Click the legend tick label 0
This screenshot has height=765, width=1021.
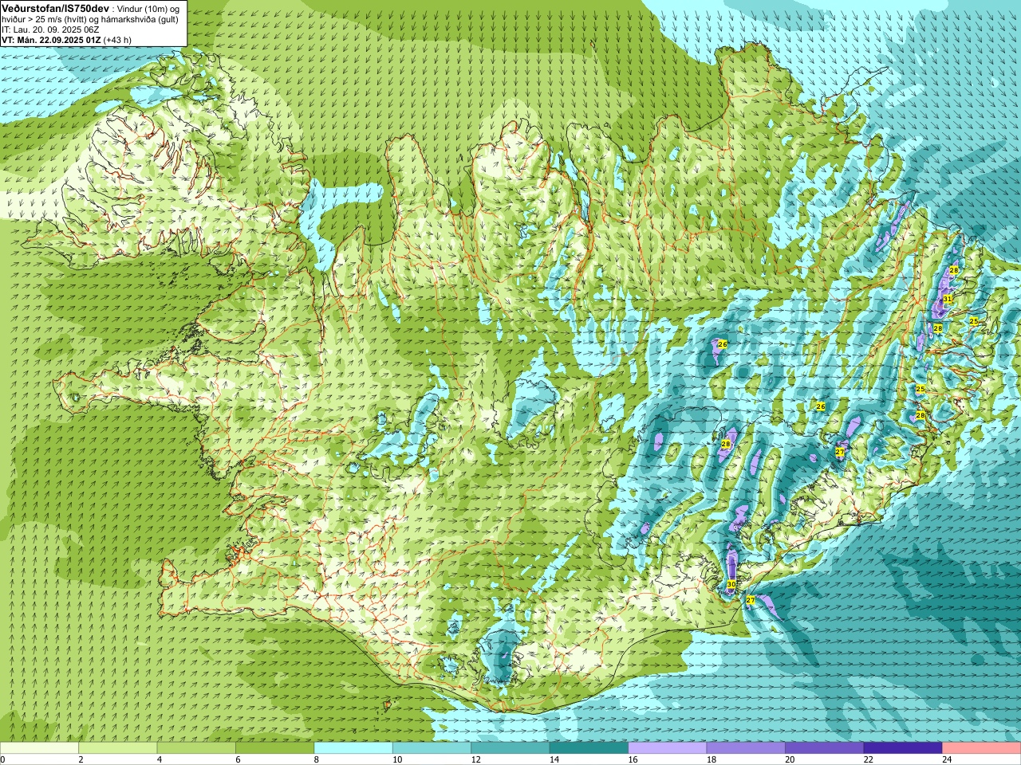point(3,760)
